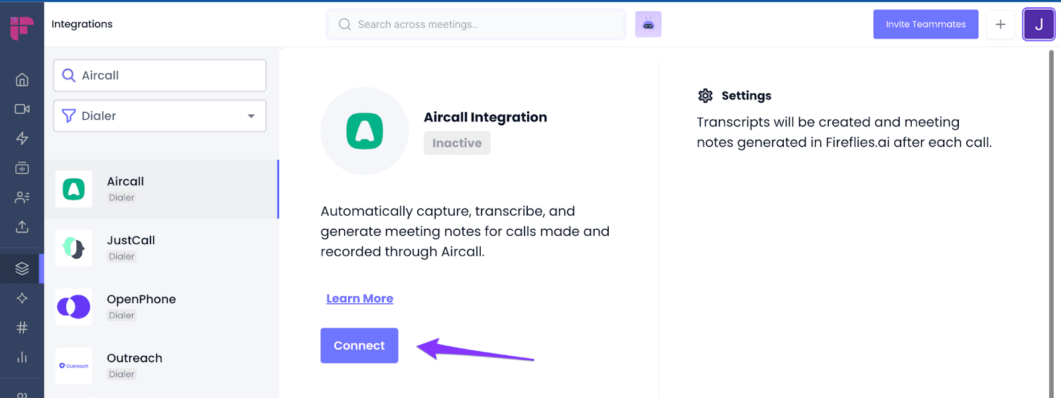Open the Fireflies logo home
The image size is (1061, 398).
(x=22, y=27)
